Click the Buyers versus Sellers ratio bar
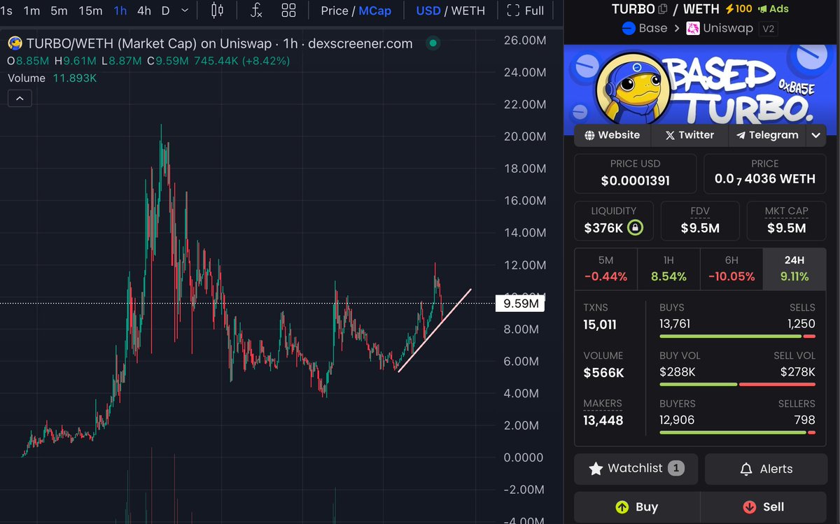Image resolution: width=840 pixels, height=524 pixels. tap(737, 432)
